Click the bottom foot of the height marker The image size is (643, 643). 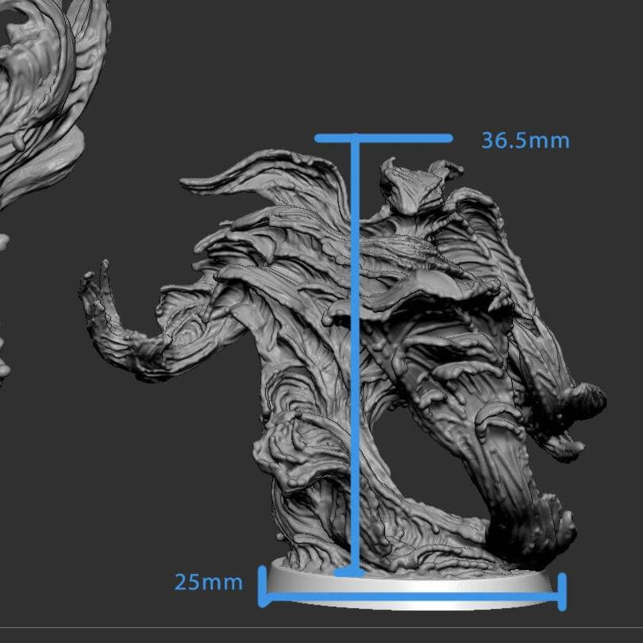pyautogui.click(x=349, y=571)
